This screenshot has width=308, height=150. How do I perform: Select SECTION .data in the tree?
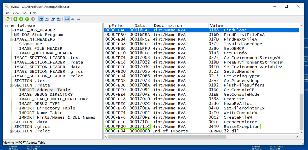(x=31, y=122)
